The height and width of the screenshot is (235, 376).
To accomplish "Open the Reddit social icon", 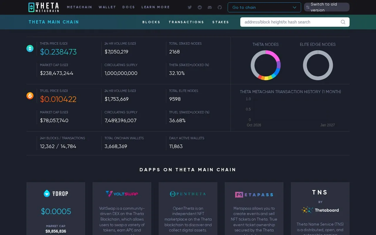I will tap(200, 7).
